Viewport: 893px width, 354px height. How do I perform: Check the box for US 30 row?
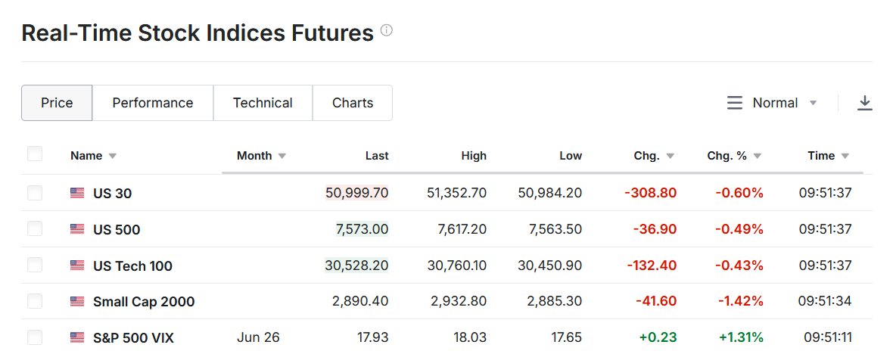[35, 193]
